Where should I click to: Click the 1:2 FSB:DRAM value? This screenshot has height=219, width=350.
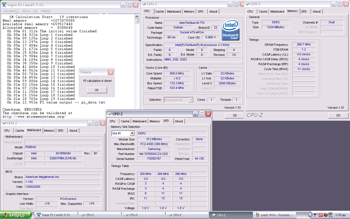[304, 49]
